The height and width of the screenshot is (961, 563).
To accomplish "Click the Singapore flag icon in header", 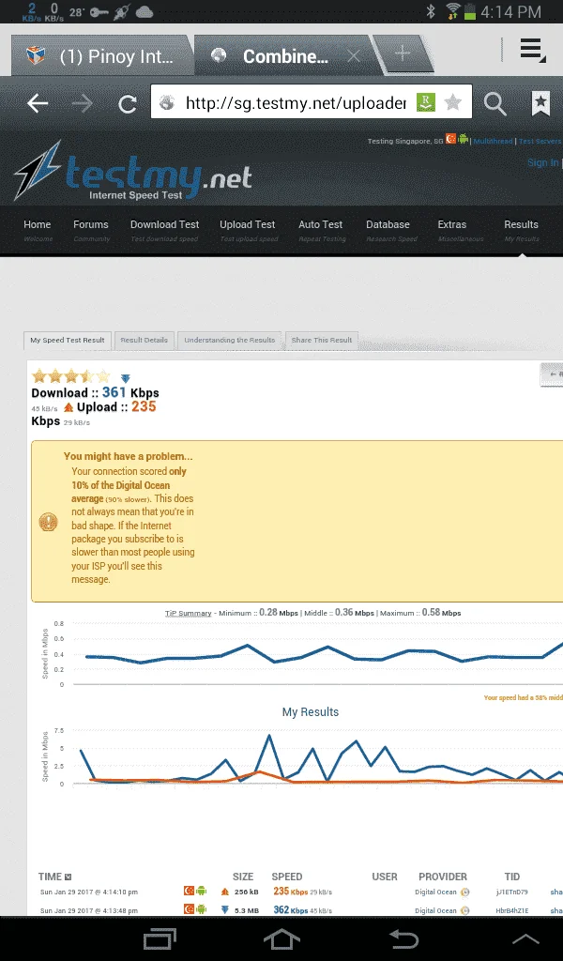I will tap(451, 139).
